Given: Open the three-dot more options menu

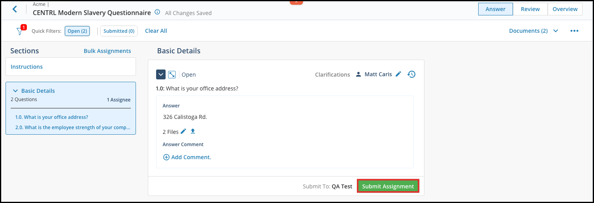Looking at the screenshot, I should pos(574,31).
